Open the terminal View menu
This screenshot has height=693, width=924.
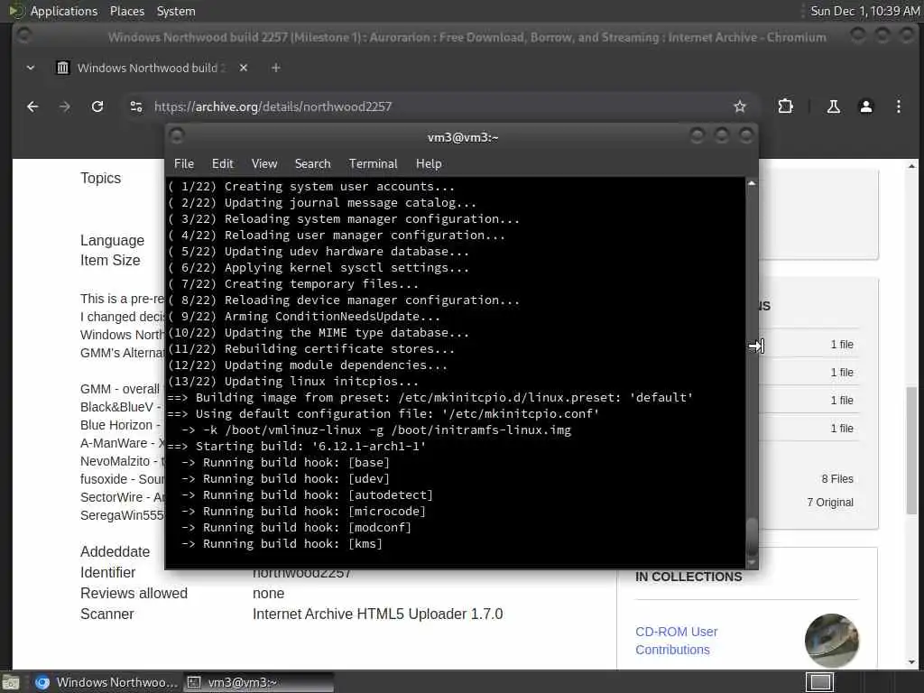(x=264, y=164)
